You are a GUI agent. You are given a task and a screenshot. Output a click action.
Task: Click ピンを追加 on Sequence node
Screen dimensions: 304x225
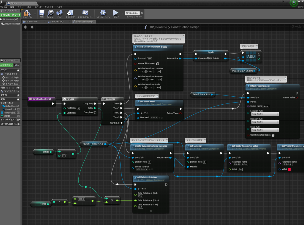tap(116, 123)
